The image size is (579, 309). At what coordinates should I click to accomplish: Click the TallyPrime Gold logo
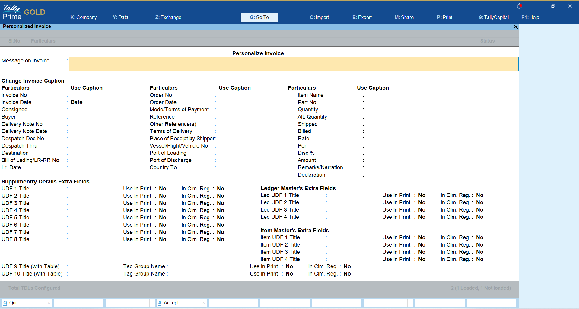(24, 12)
